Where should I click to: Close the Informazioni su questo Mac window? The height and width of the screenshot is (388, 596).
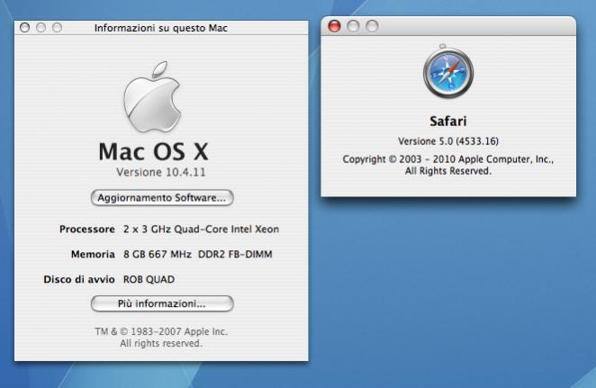click(x=24, y=27)
